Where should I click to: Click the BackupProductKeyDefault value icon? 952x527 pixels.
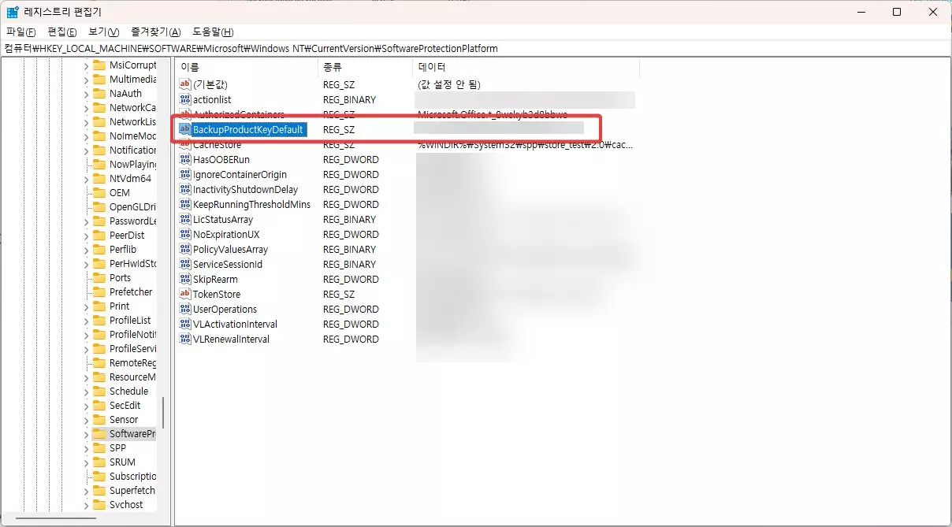(x=185, y=129)
